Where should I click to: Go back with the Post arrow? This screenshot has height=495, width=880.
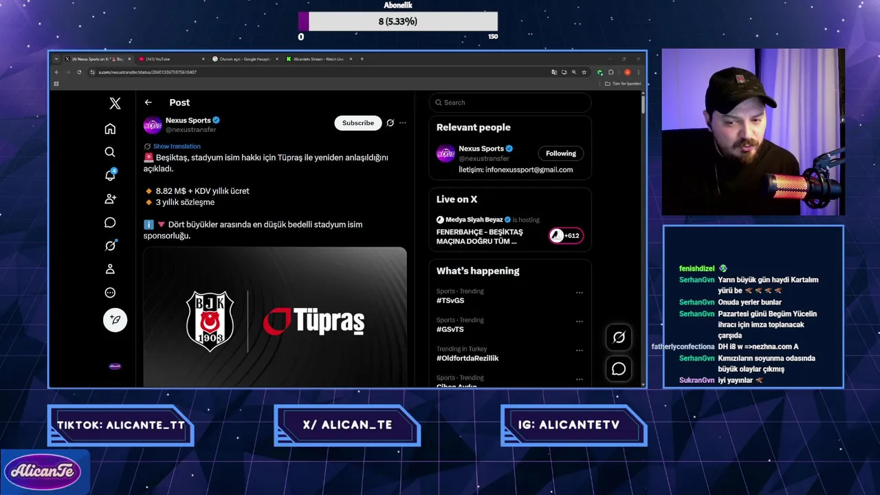pos(148,102)
